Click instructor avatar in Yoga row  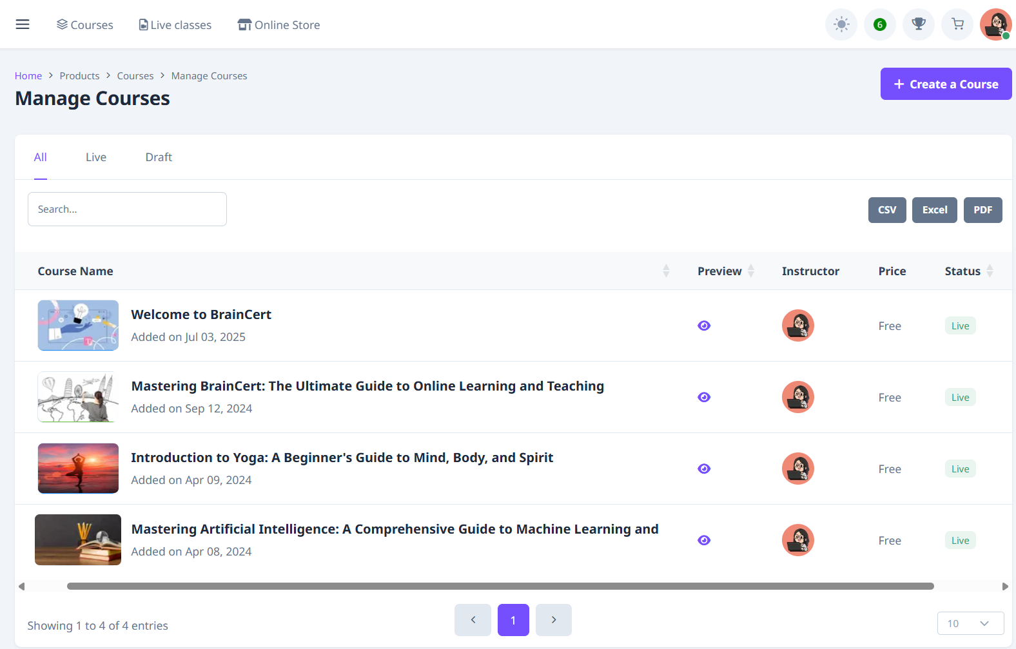pyautogui.click(x=798, y=469)
